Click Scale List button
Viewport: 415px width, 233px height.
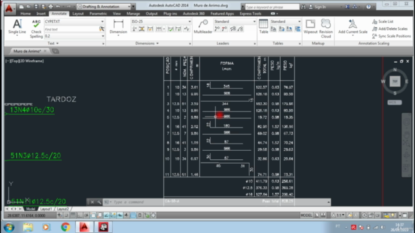tap(383, 21)
